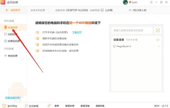Close the 金舟投屏 window
170x108 pixels.
click(x=166, y=2)
